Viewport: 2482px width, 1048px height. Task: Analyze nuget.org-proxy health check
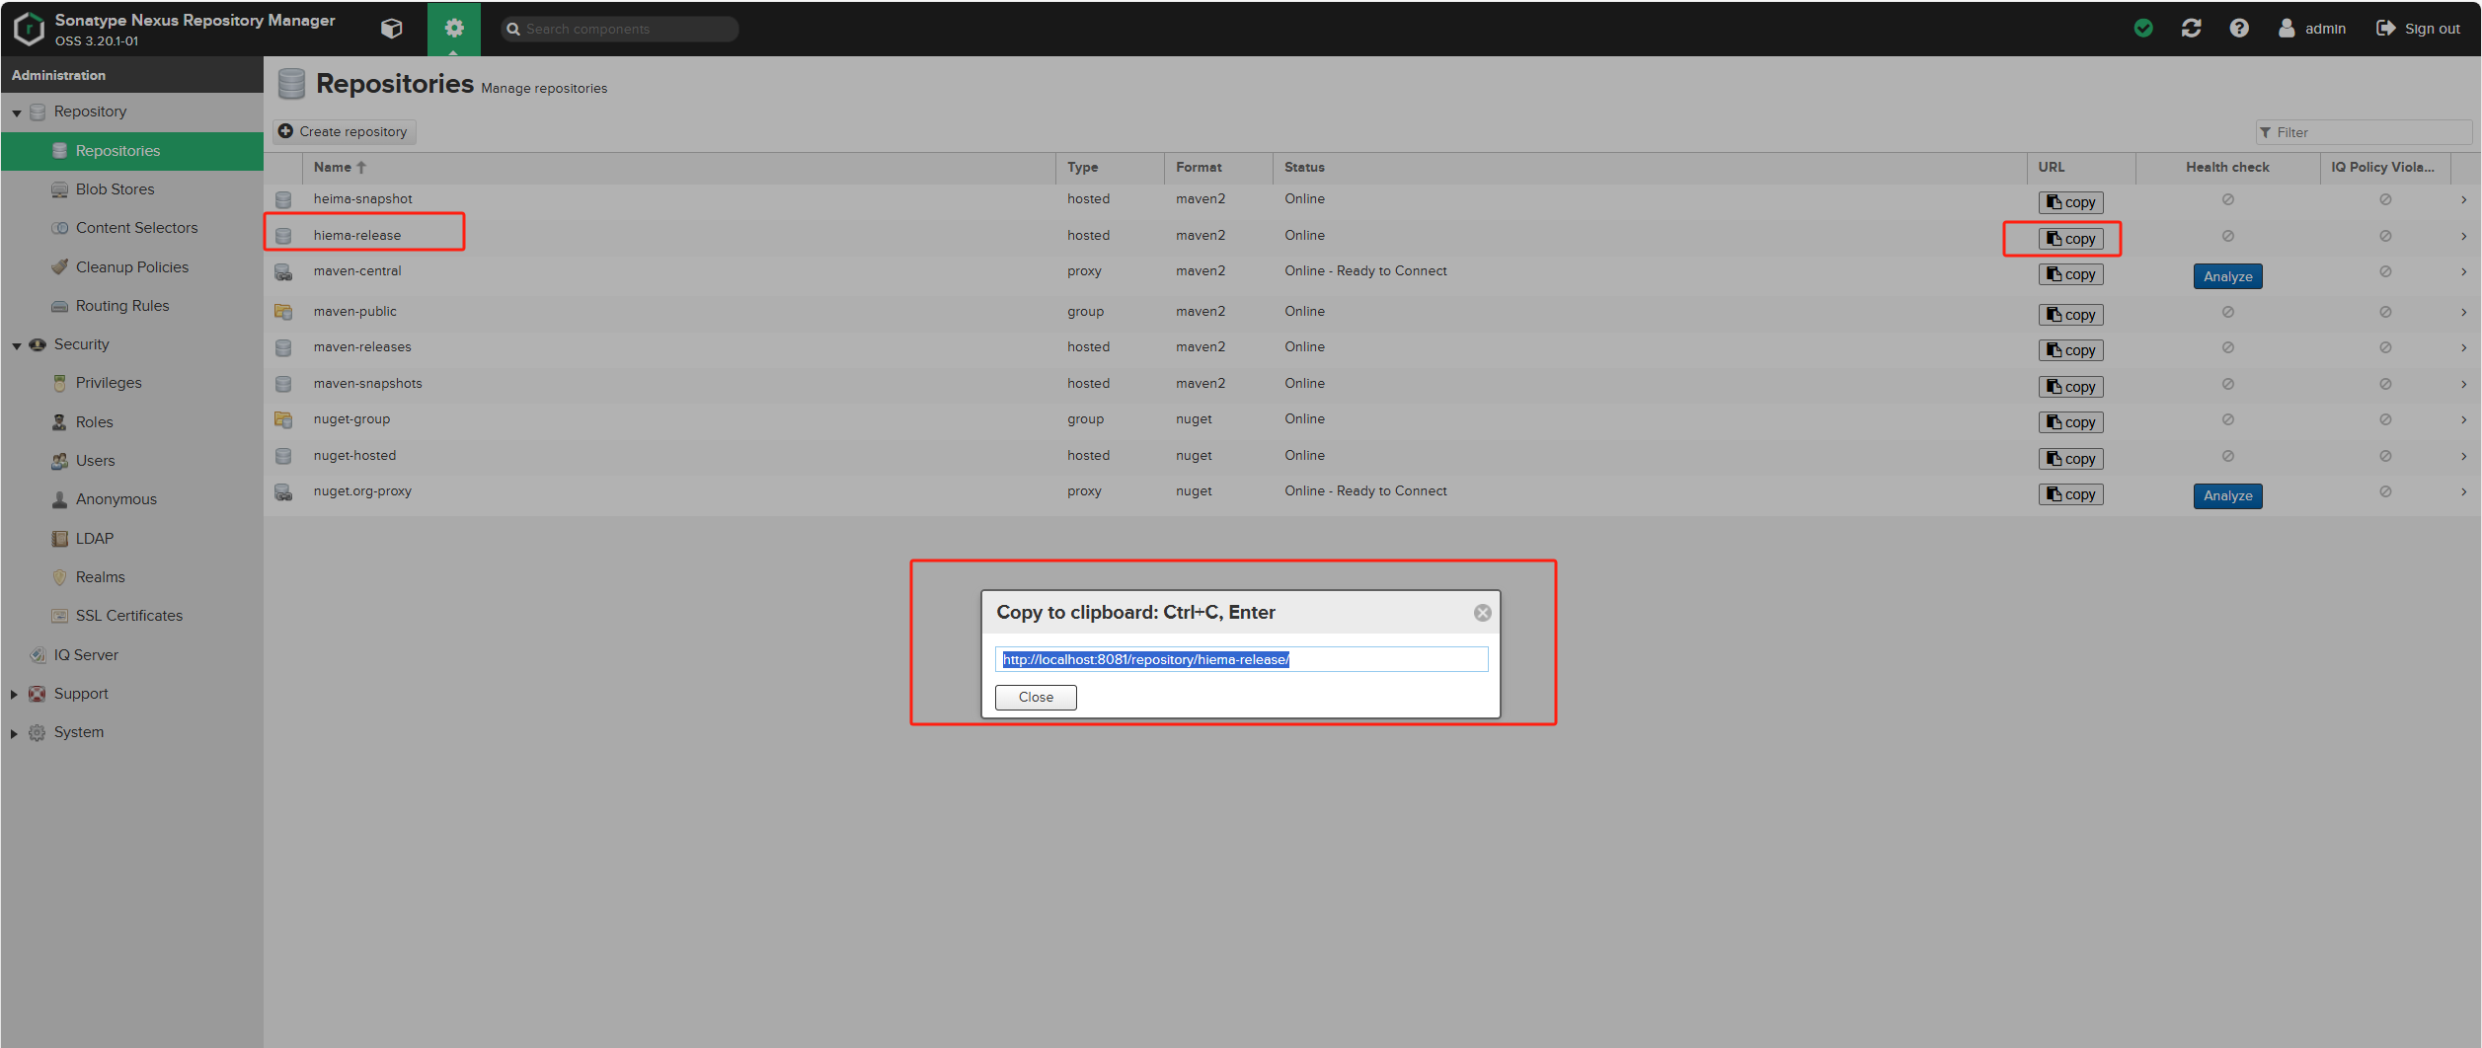tap(2228, 495)
